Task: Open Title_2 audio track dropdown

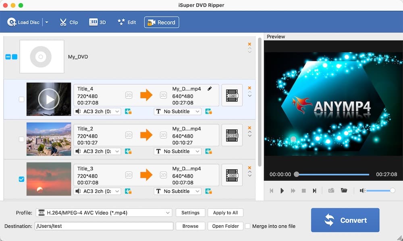Action: 97,151
